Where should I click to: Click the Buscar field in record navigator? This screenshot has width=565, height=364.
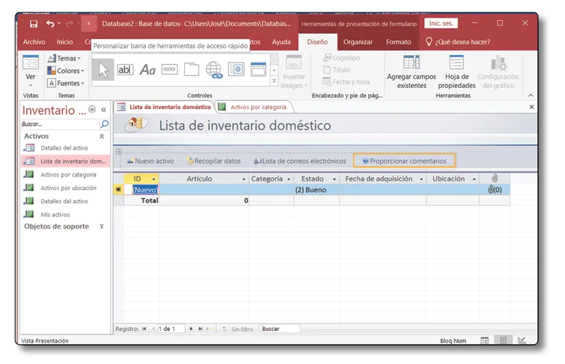click(279, 329)
